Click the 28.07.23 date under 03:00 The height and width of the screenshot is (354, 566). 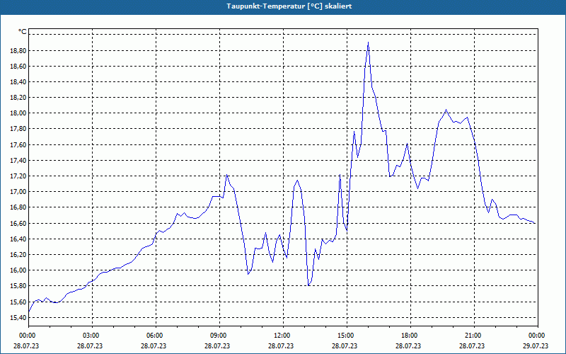click(90, 346)
